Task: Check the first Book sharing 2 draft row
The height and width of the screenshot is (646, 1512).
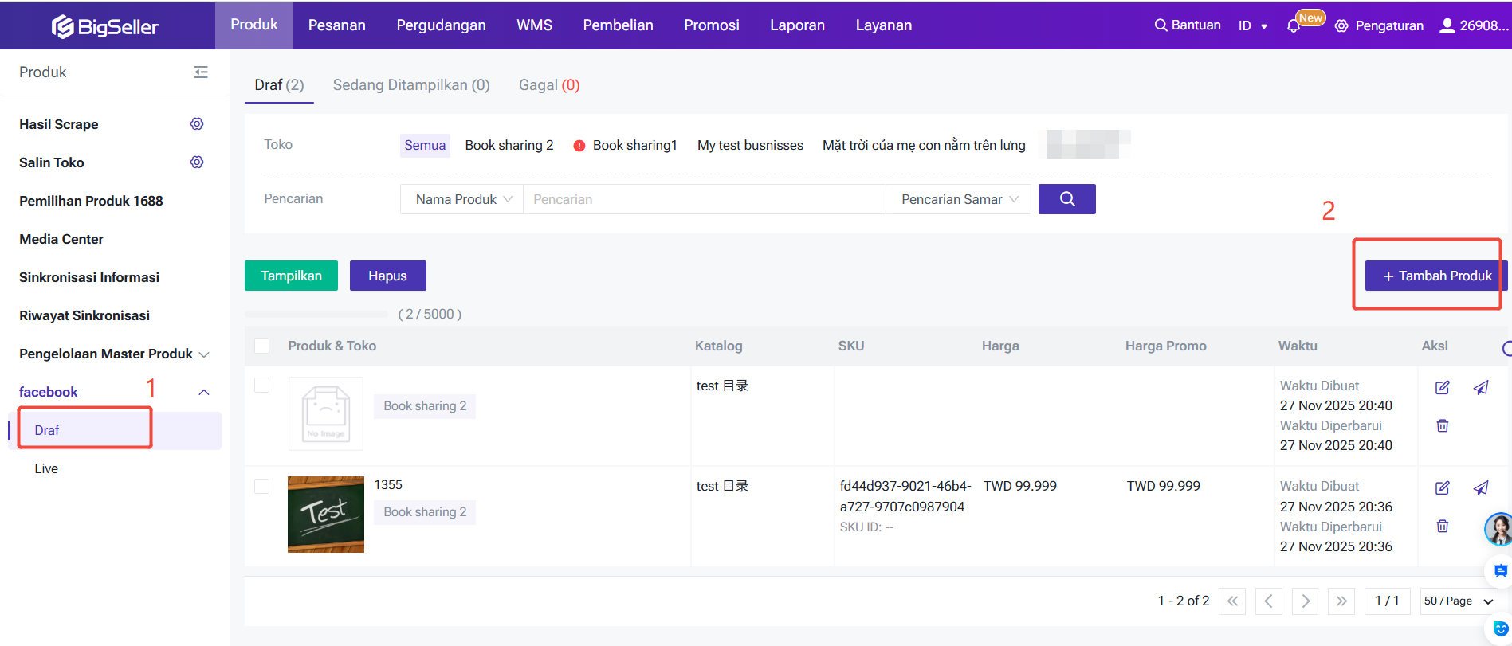Action: (261, 386)
